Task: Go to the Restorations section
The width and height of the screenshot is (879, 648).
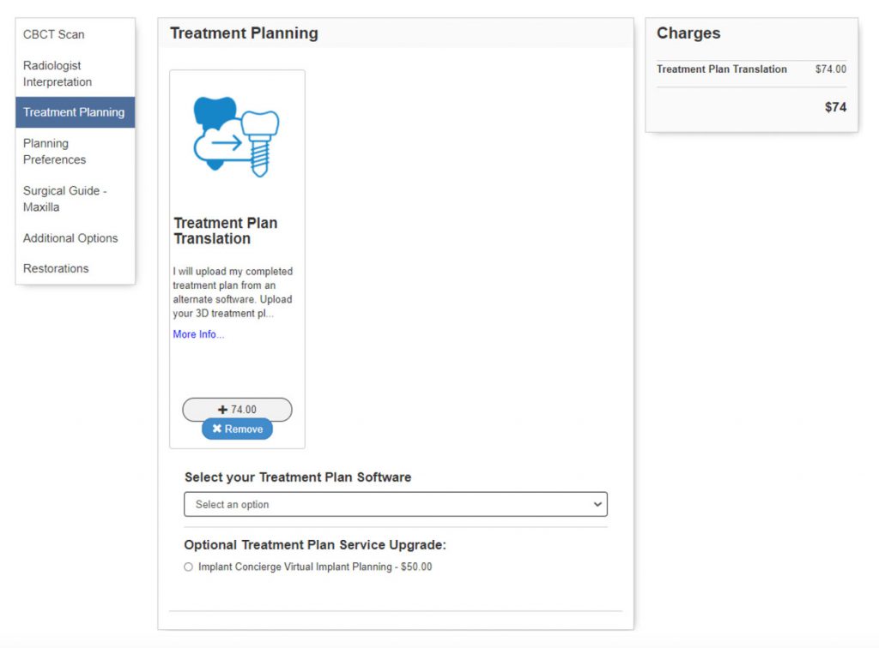Action: pyautogui.click(x=56, y=268)
